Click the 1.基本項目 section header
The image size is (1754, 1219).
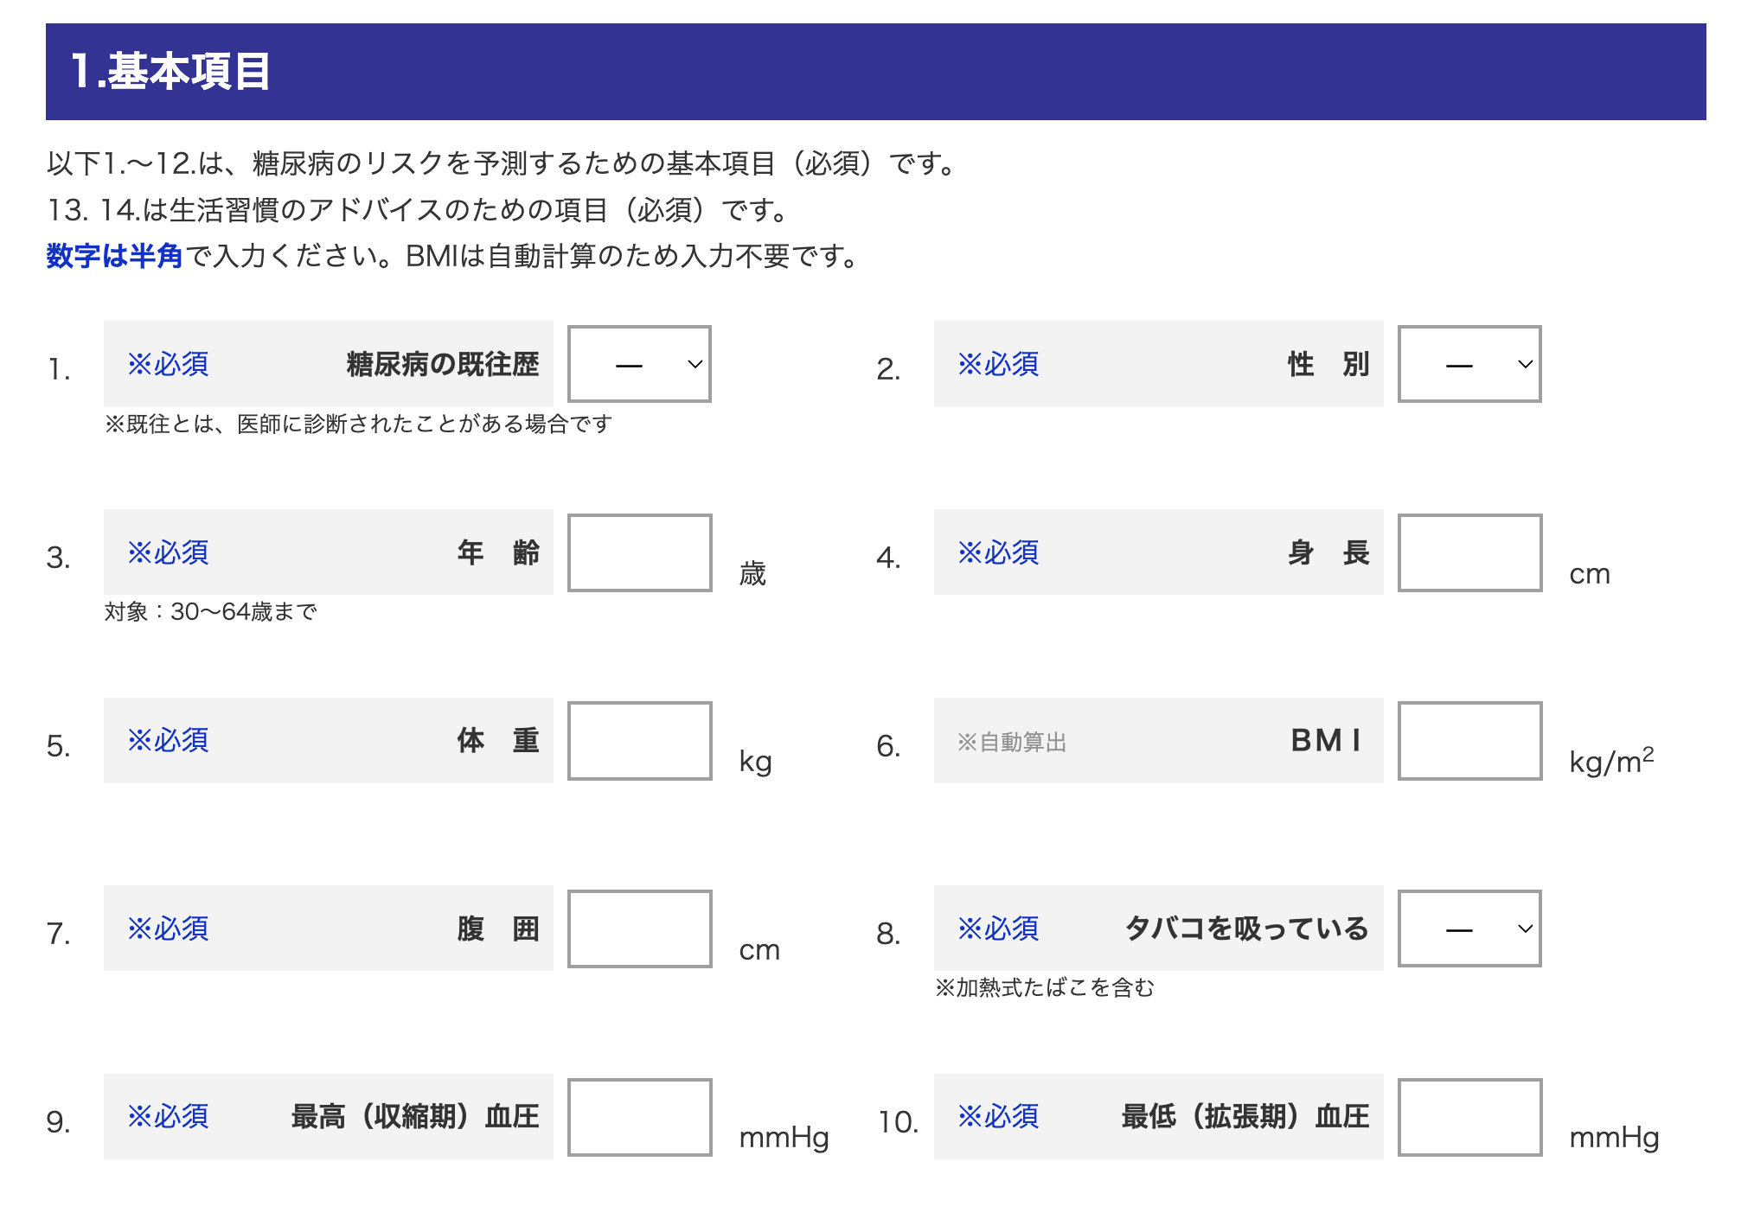click(x=875, y=72)
